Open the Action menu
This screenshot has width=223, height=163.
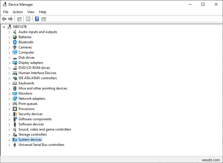[18, 12]
